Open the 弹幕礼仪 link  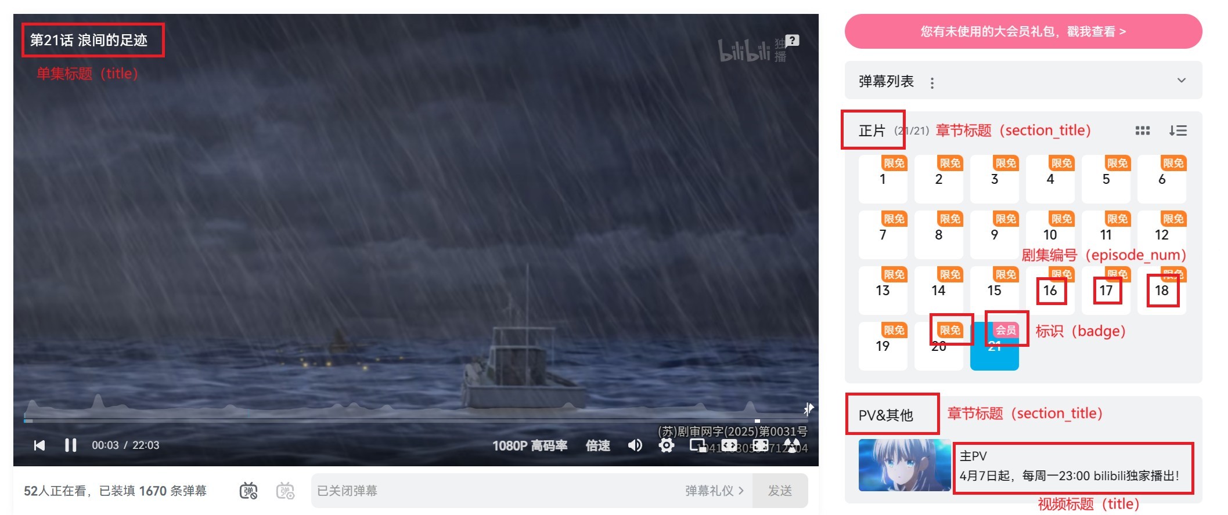click(x=714, y=491)
